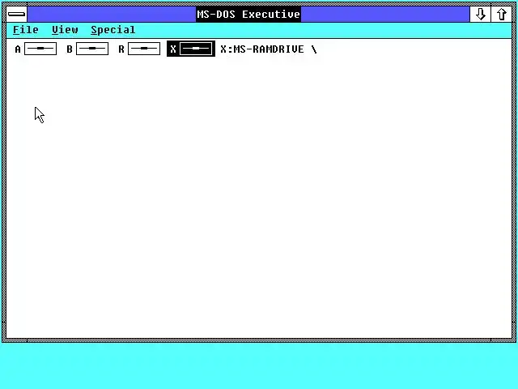Open the system control menu box

pos(16,15)
